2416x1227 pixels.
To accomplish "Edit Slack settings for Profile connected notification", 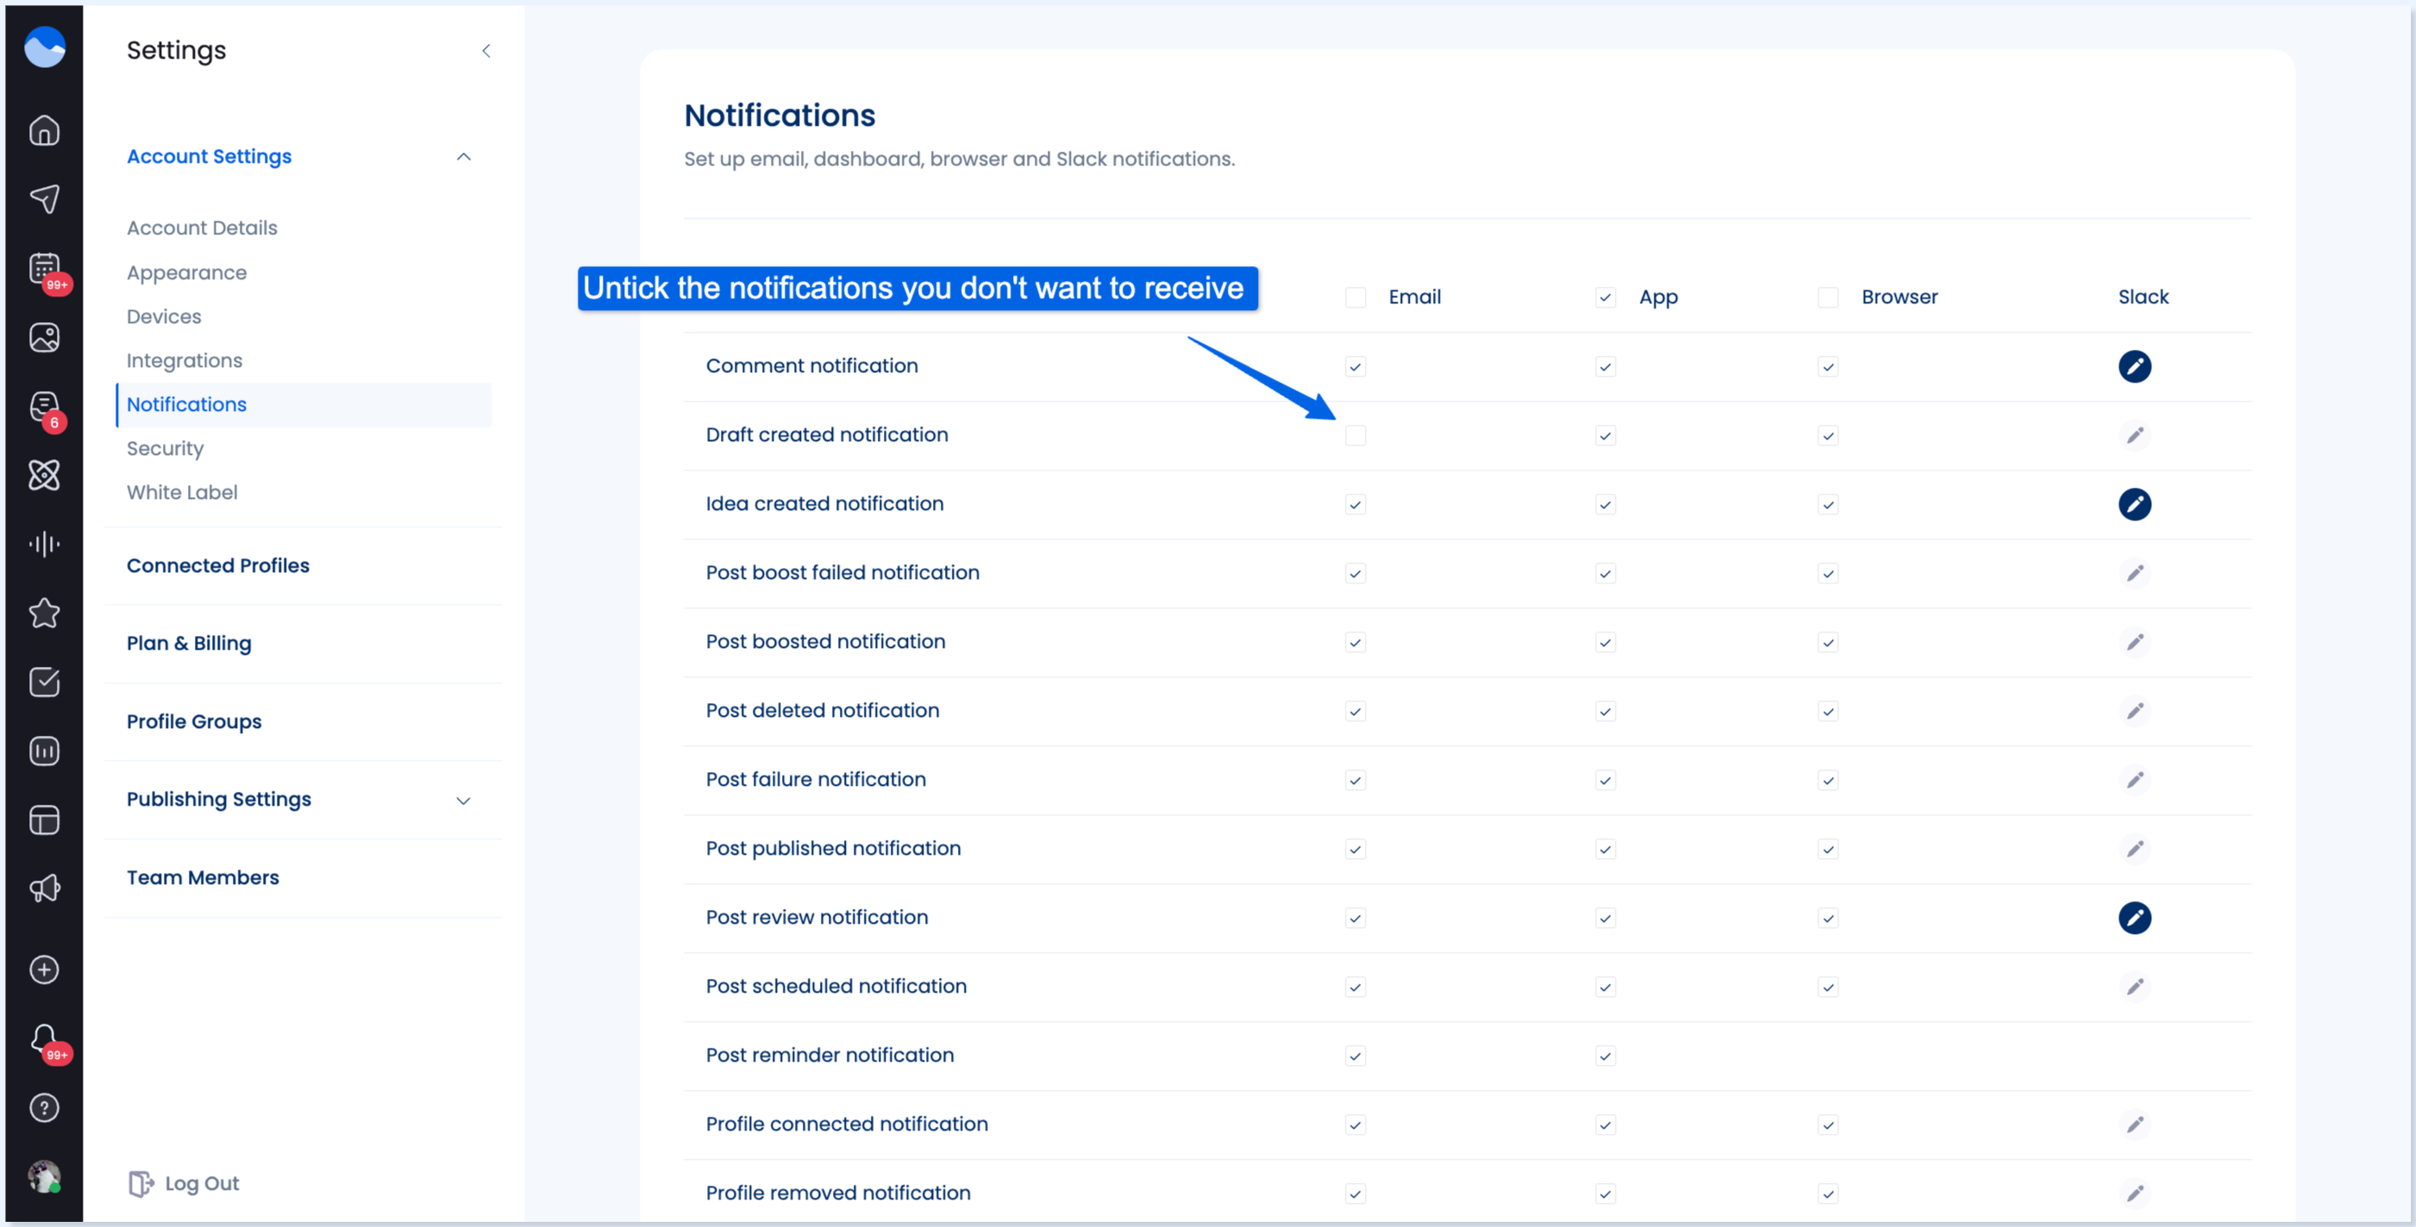I will coord(2135,1124).
